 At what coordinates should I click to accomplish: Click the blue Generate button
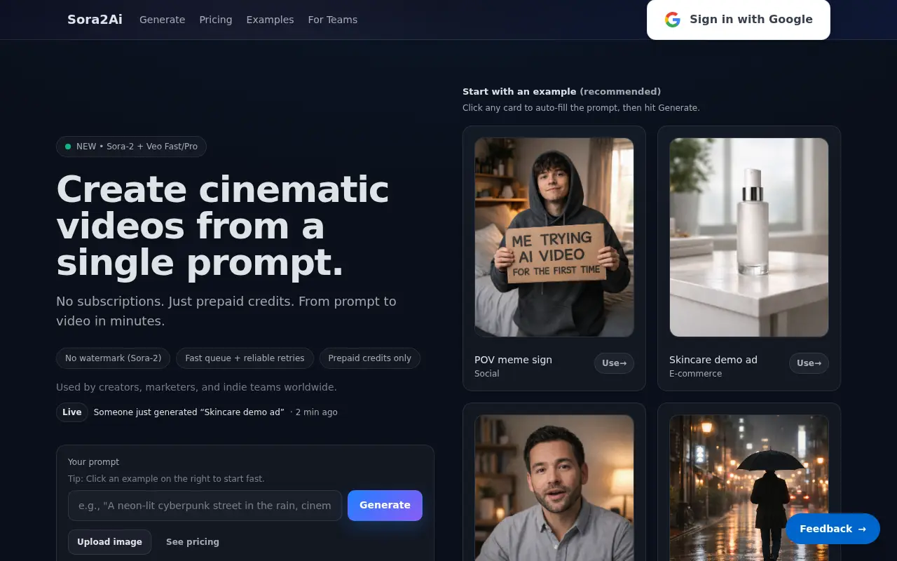click(x=385, y=506)
